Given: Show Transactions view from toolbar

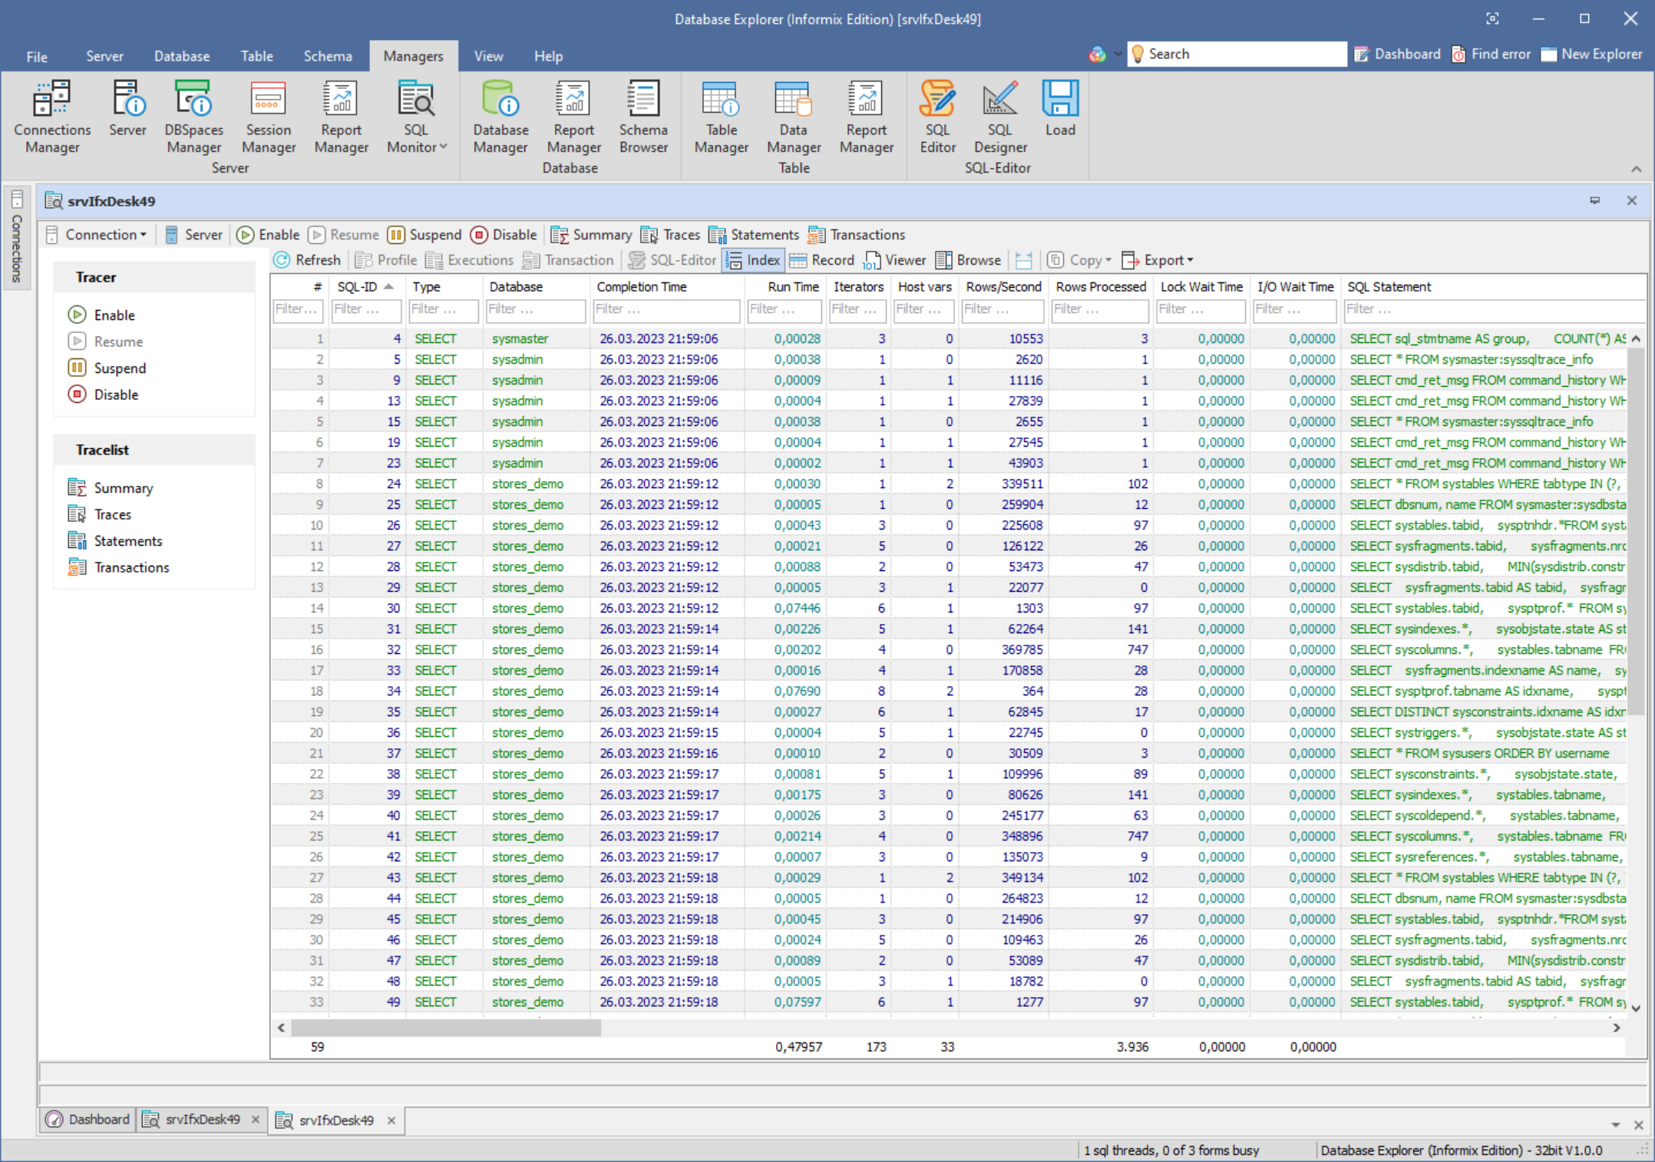Looking at the screenshot, I should [x=857, y=235].
